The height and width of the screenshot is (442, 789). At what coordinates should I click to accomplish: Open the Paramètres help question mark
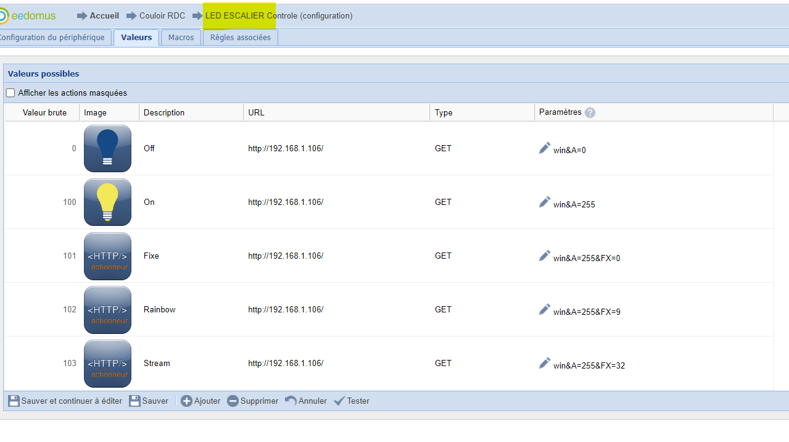click(590, 112)
